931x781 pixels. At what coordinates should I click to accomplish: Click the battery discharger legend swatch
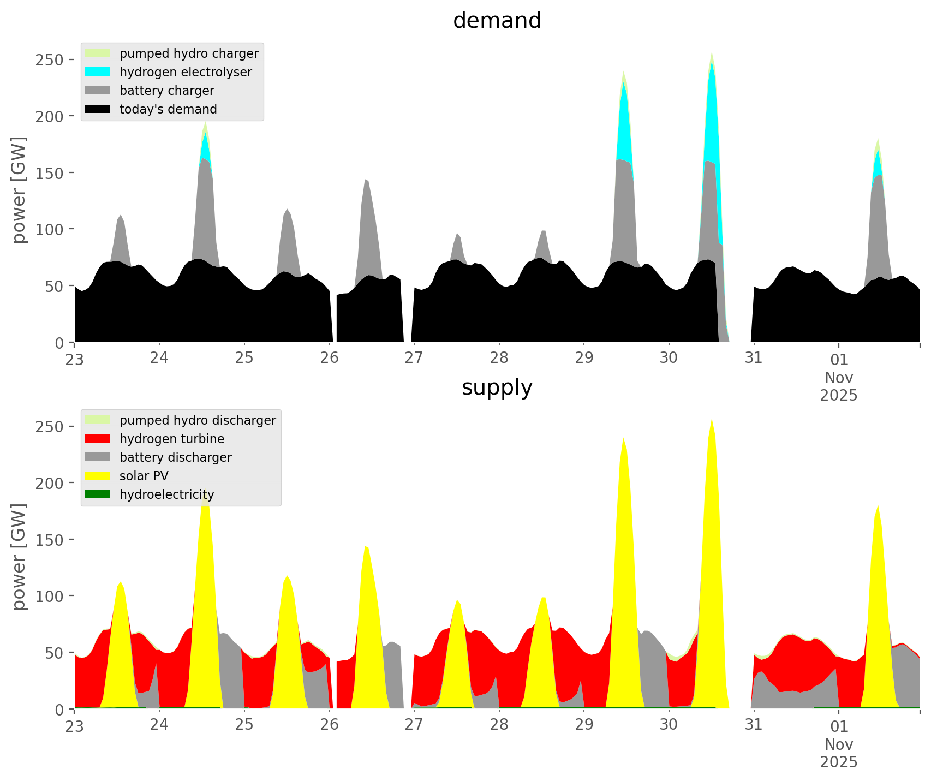(x=98, y=457)
